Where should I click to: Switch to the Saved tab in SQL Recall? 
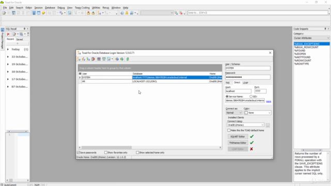(20, 39)
